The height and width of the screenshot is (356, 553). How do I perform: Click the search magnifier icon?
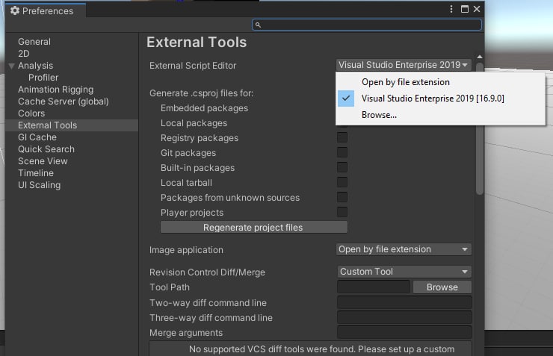258,25
